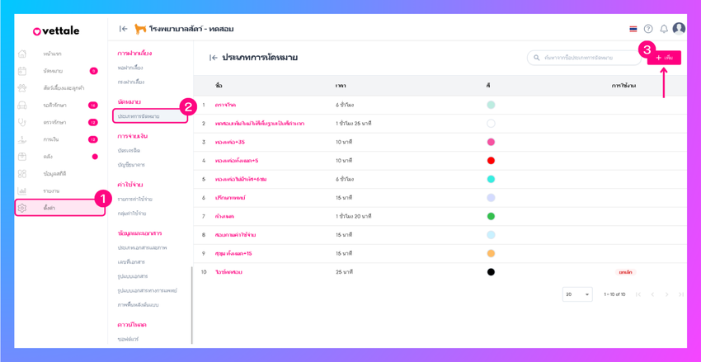701x362 pixels.
Task: Open ซอฟต์แวร์ under the download section
Action: [x=129, y=339]
